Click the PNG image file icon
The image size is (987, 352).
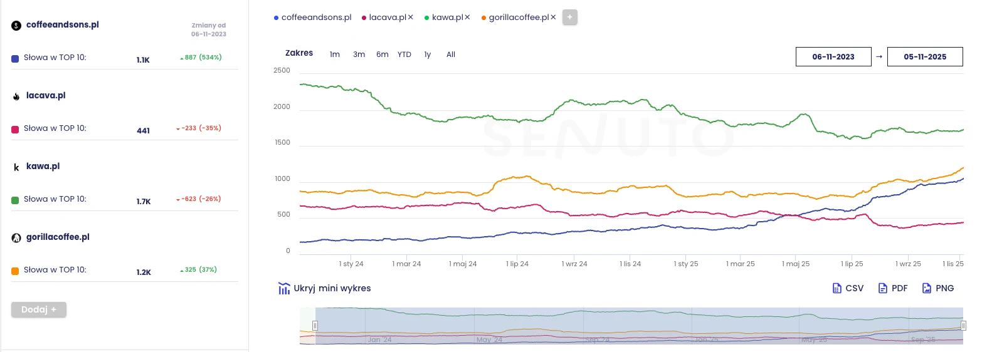[x=927, y=288]
